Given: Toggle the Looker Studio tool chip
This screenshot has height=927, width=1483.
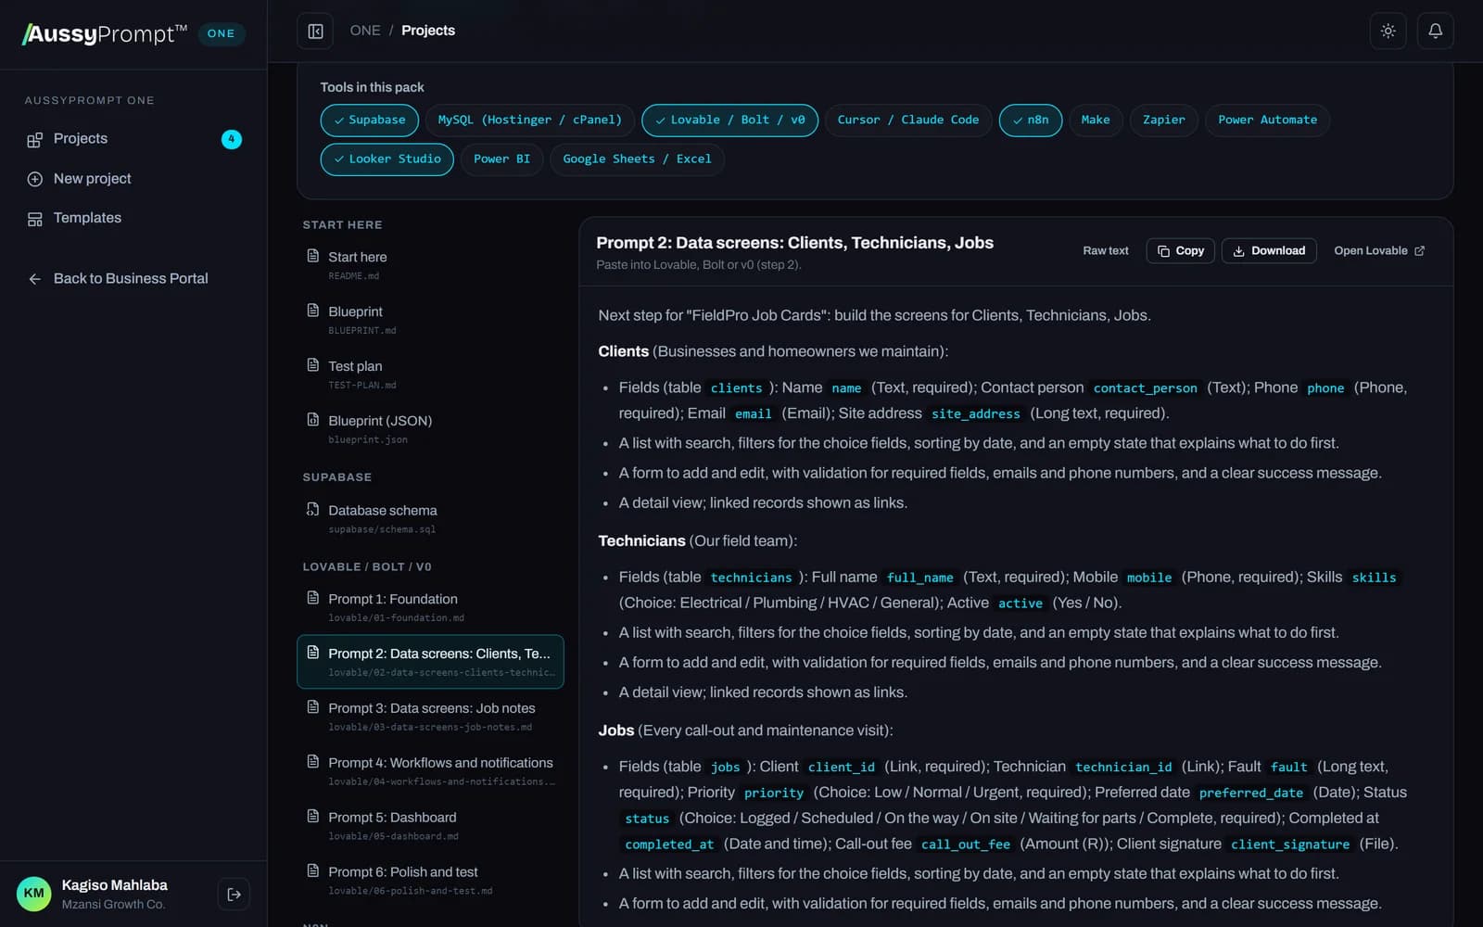Looking at the screenshot, I should coord(387,159).
